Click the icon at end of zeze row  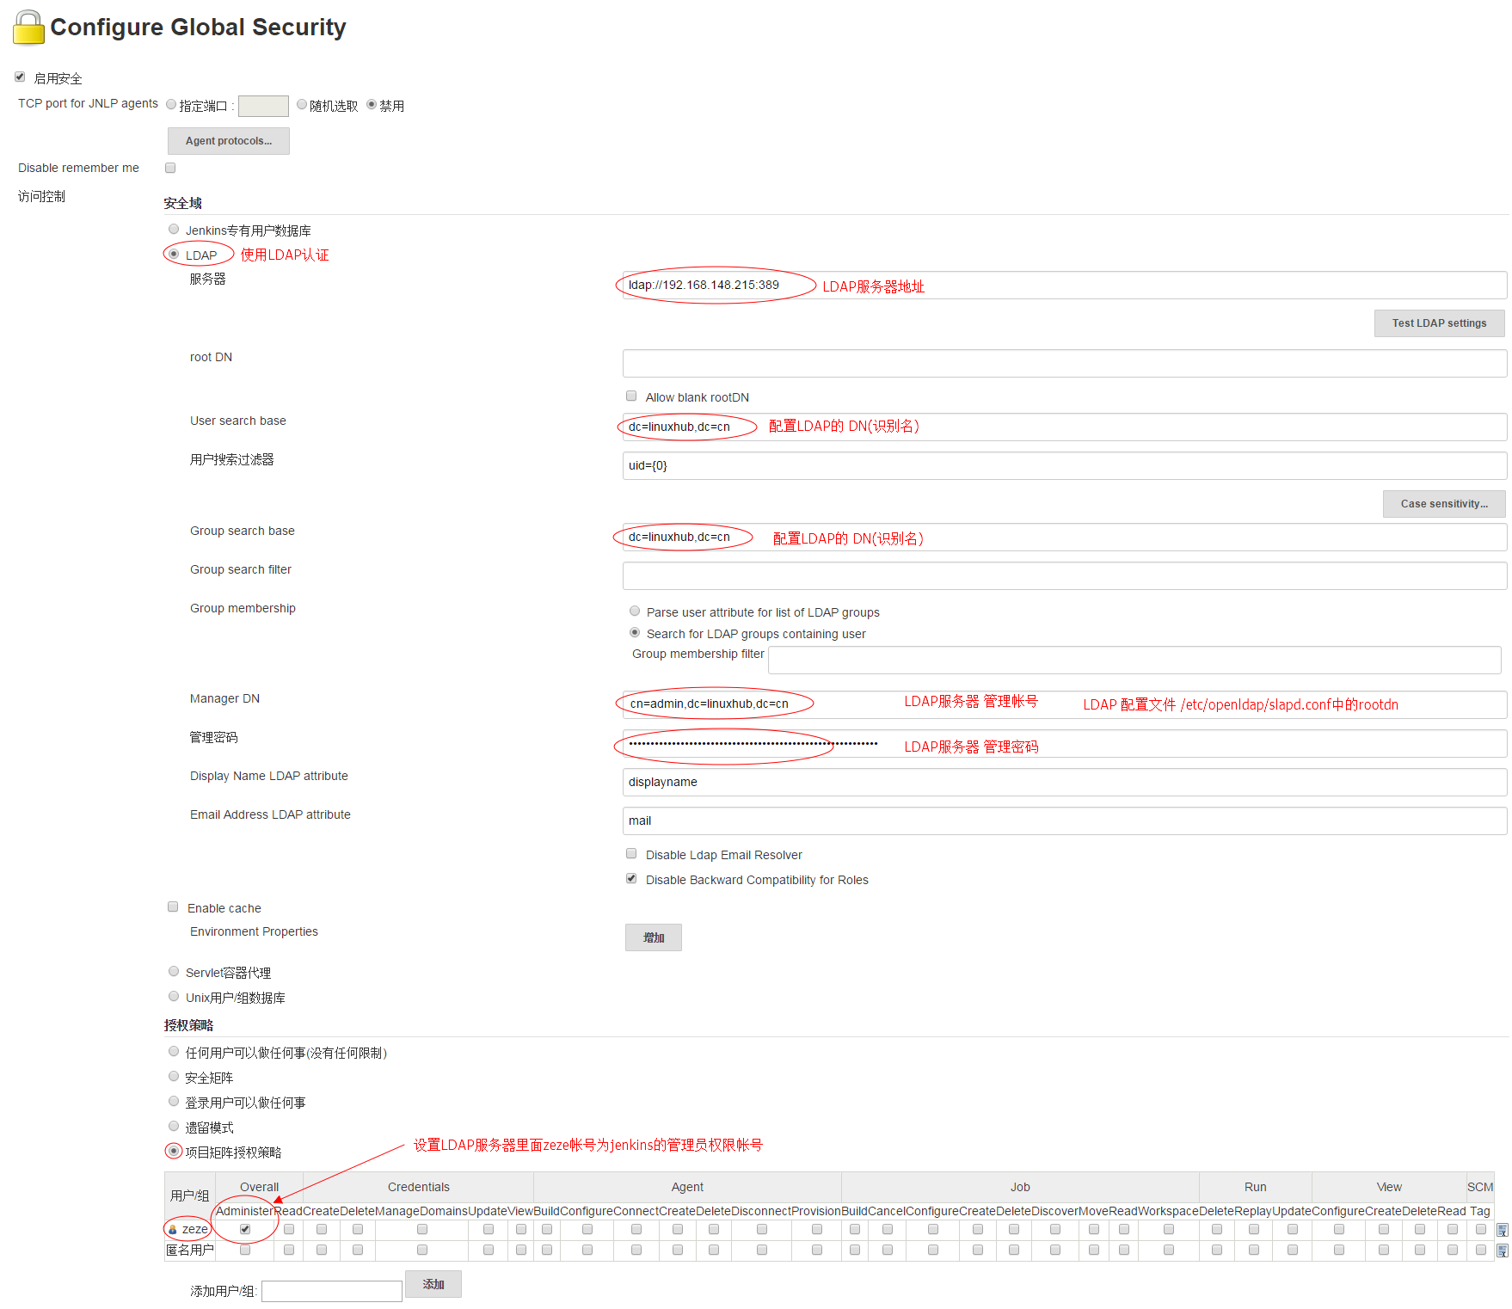click(1502, 1230)
